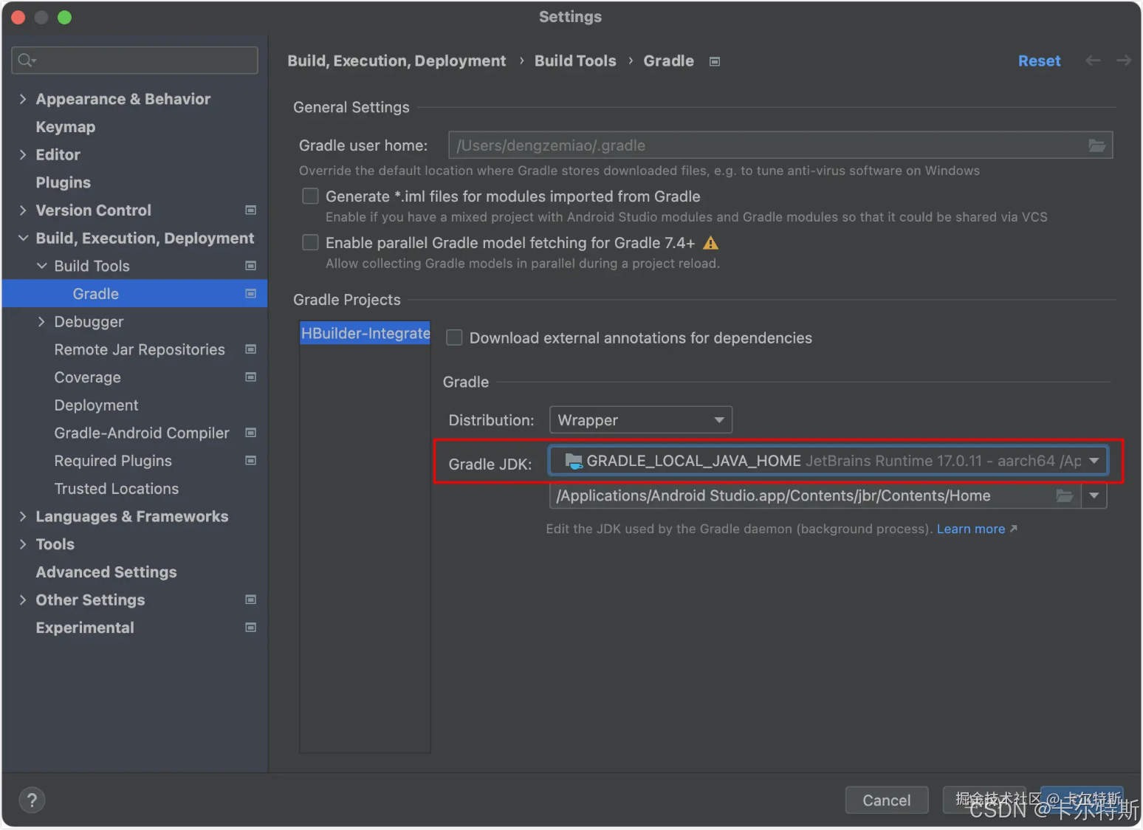The height and width of the screenshot is (830, 1143).
Task: Open Experimental settings
Action: tap(85, 628)
